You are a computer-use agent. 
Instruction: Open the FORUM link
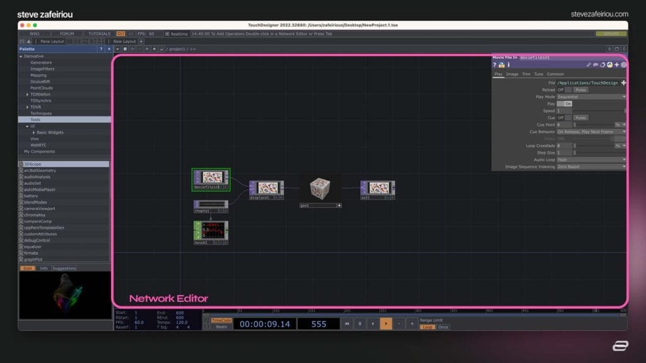coord(67,34)
